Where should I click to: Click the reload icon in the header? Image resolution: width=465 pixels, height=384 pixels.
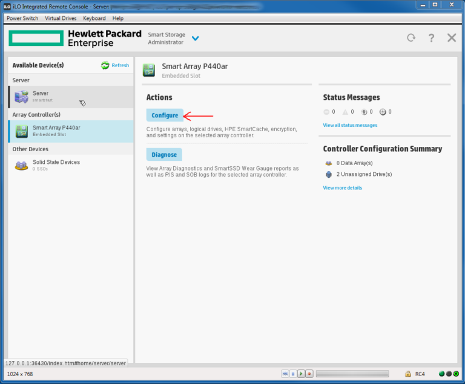tap(411, 38)
